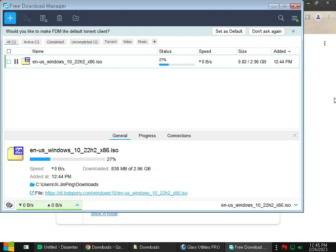This screenshot has height=252, width=336.
Task: Filter by Active (1) downloads
Action: coord(31,42)
